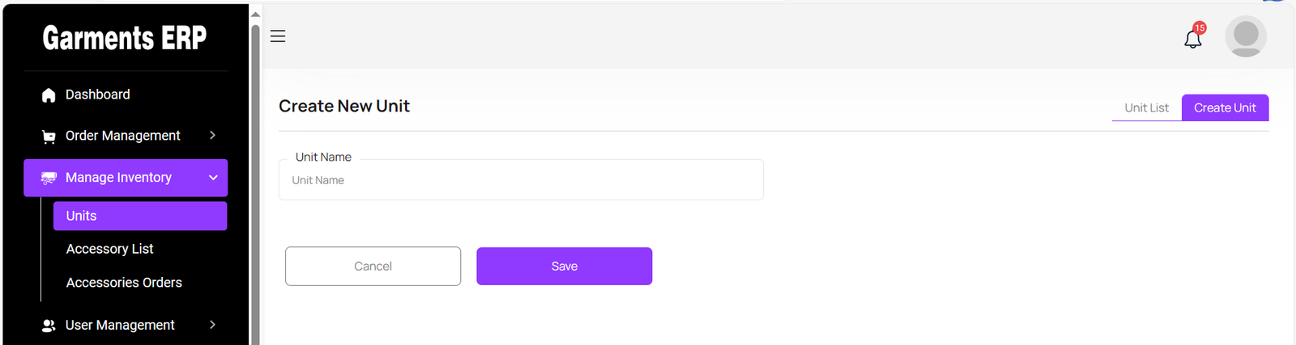
Task: Switch to the Unit List tab
Action: pyautogui.click(x=1146, y=107)
